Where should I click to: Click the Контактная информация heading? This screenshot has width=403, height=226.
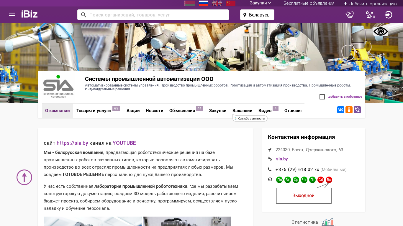(x=302, y=137)
